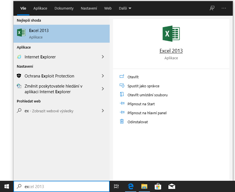Switch to Dokumenty filter tab

click(64, 8)
